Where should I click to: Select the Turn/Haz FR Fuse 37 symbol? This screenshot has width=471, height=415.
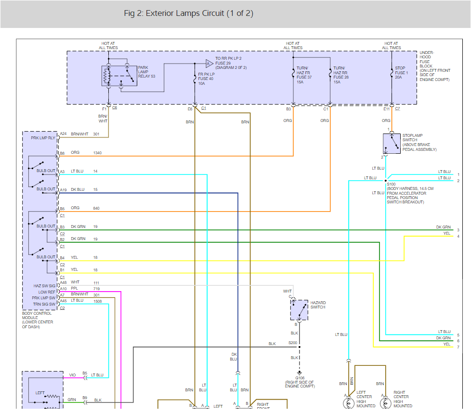pos(293,73)
